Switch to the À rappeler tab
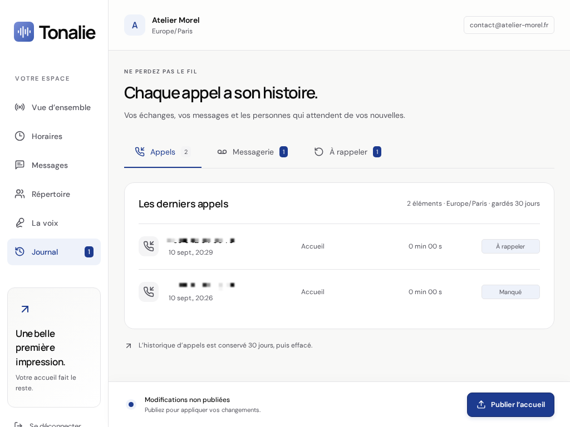Screen dimensions: 570x427 pyautogui.click(x=347, y=152)
